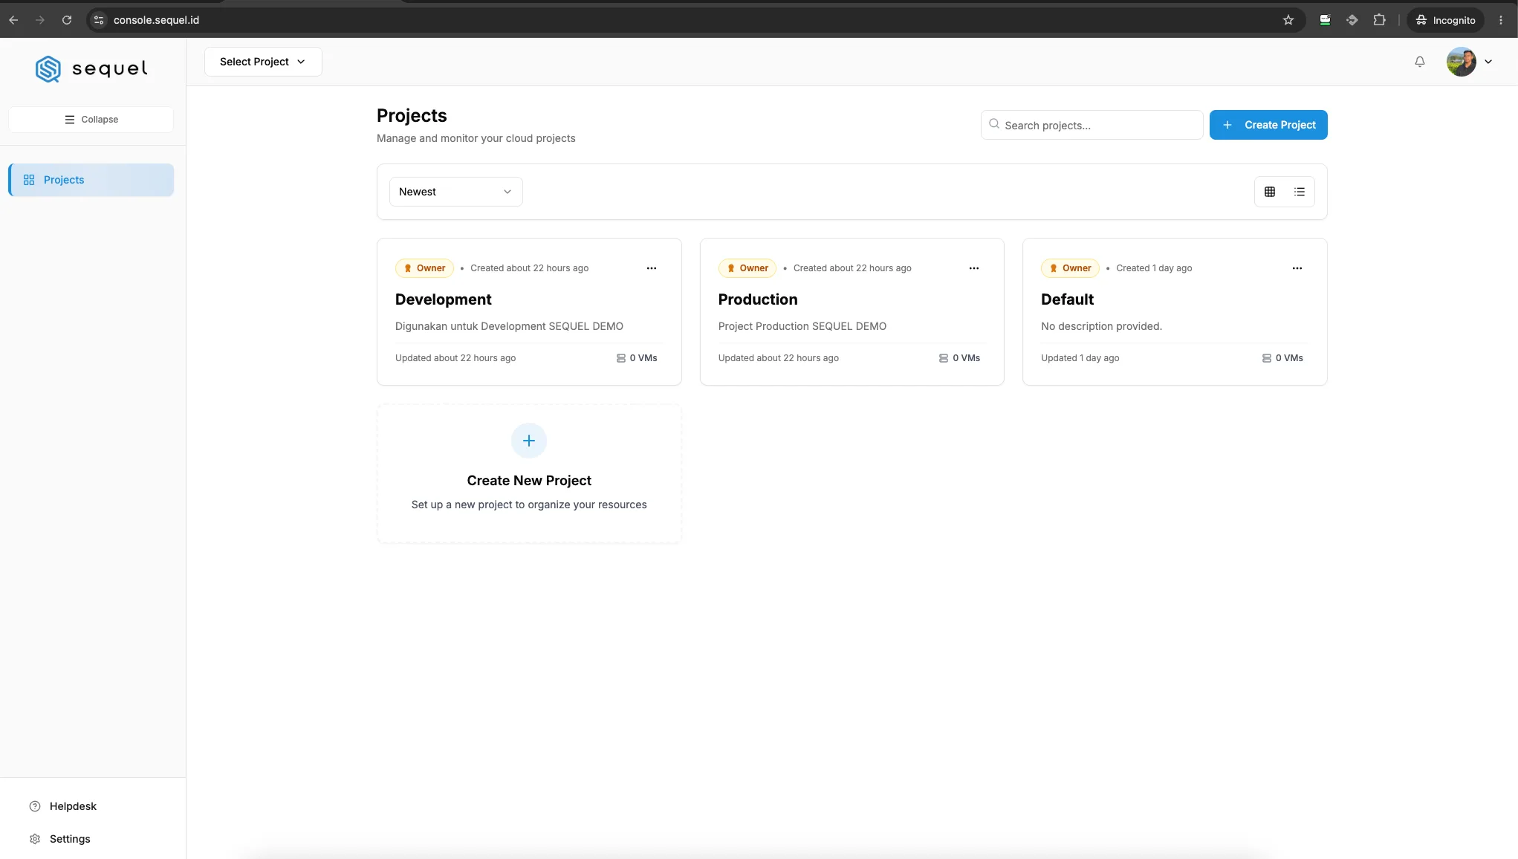
Task: Focus the Search projects field
Action: coord(1092,125)
